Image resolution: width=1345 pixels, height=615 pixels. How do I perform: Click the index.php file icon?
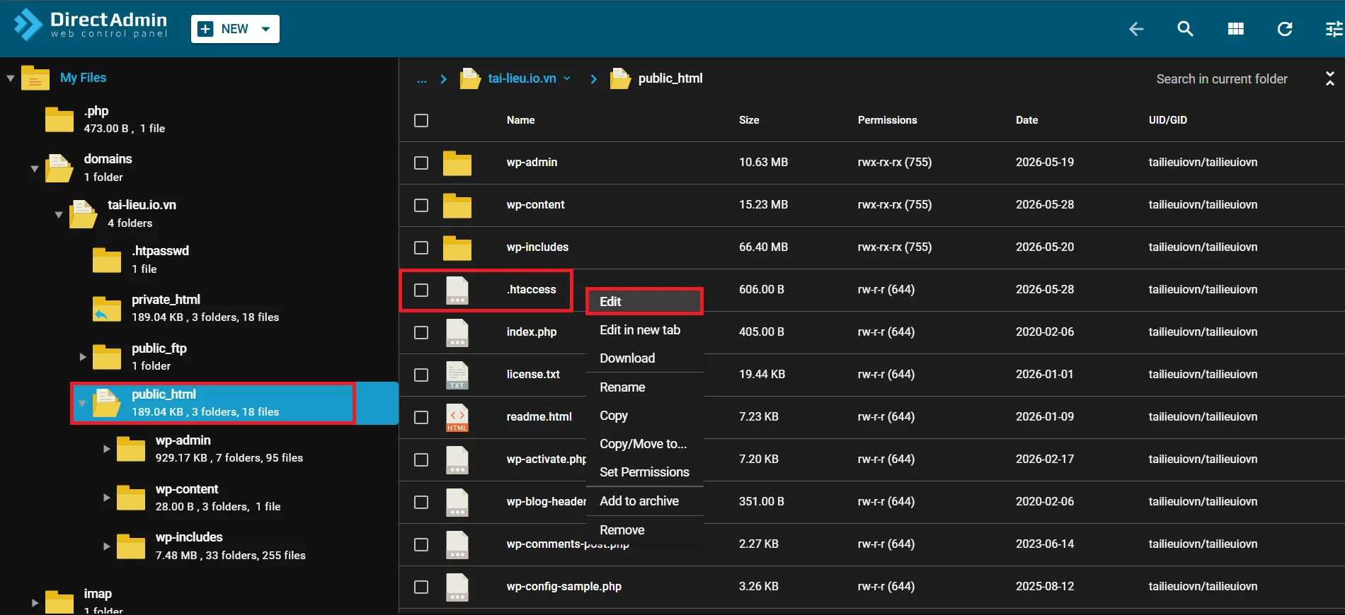click(x=457, y=333)
